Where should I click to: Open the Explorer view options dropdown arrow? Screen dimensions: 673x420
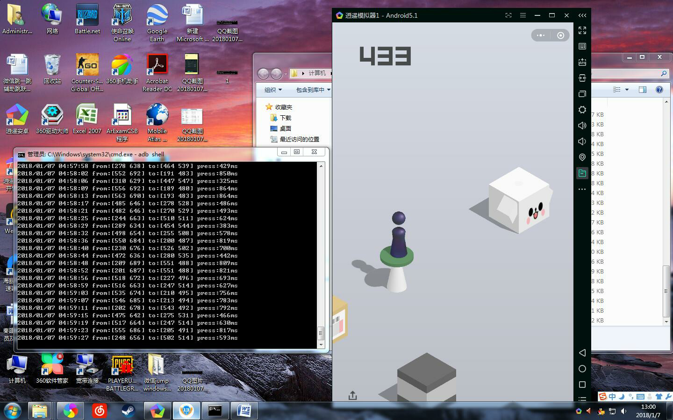click(x=627, y=90)
